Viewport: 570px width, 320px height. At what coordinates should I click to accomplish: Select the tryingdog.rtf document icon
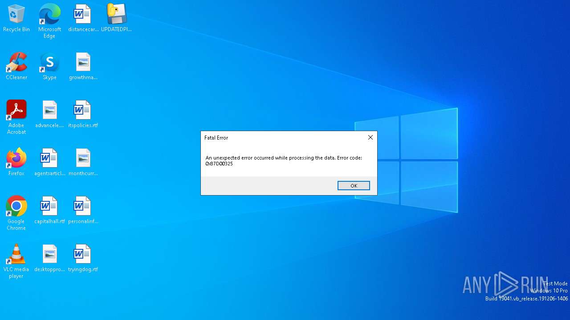point(83,258)
